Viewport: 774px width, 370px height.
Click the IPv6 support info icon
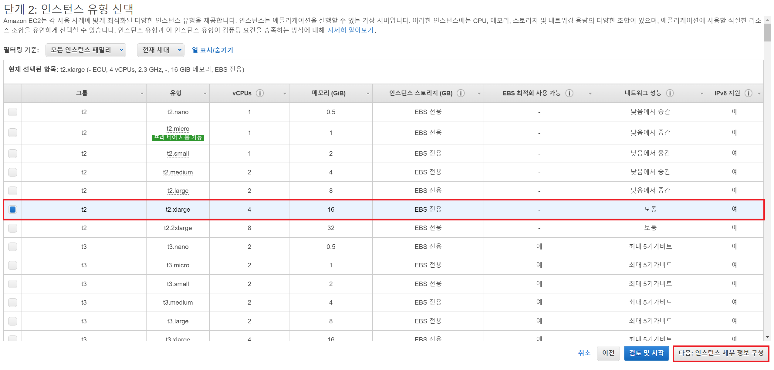[748, 93]
